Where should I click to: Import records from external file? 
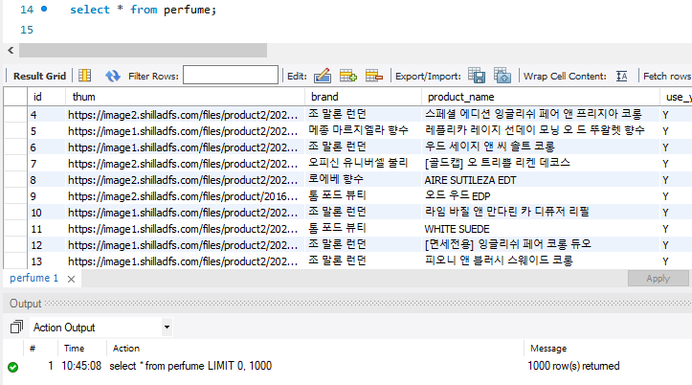502,76
